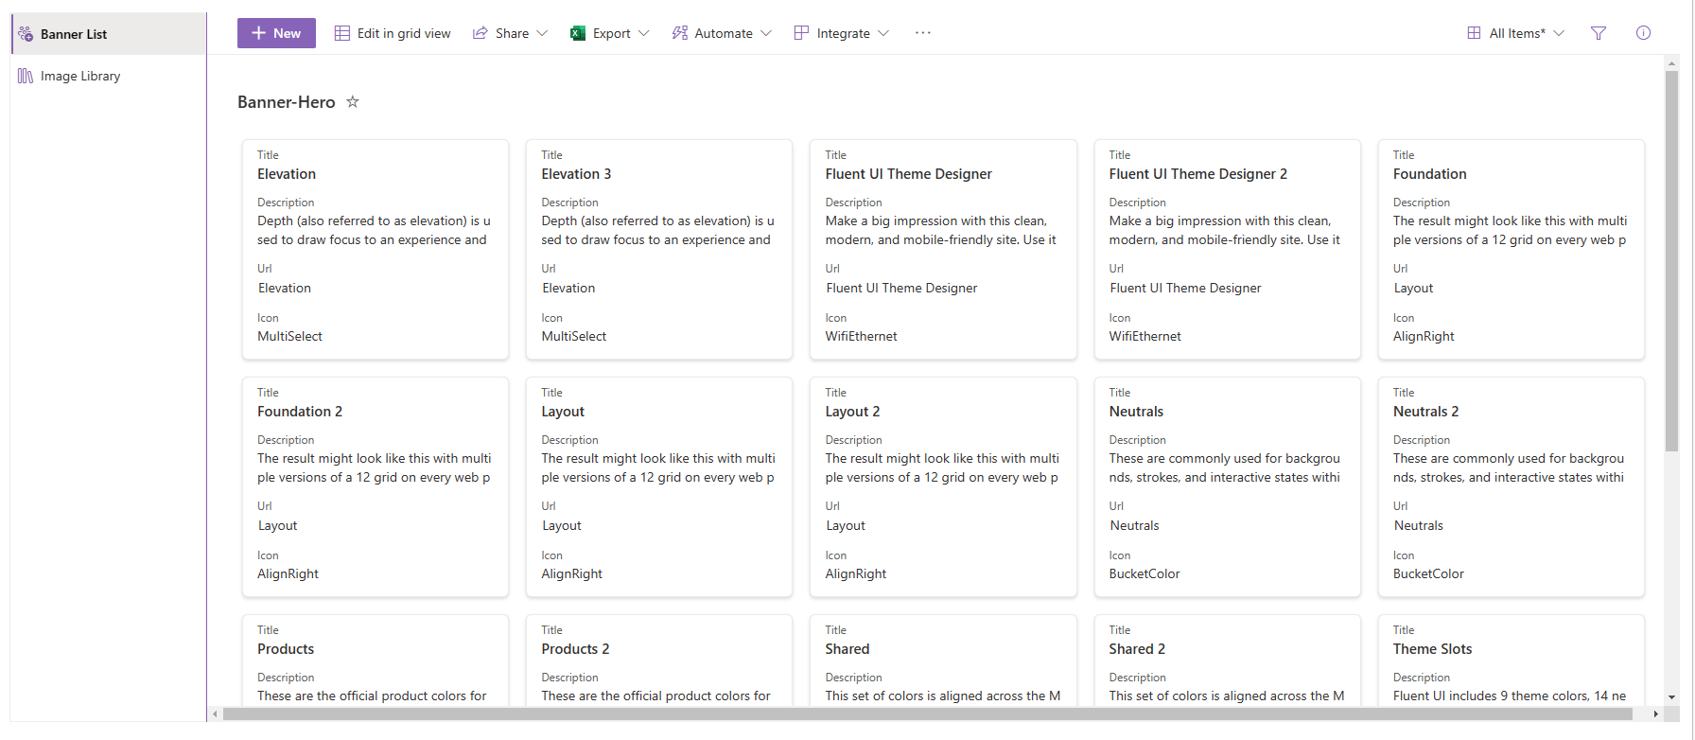This screenshot has height=740, width=1695.
Task: Select the Neutrals card title
Action: pyautogui.click(x=1136, y=412)
